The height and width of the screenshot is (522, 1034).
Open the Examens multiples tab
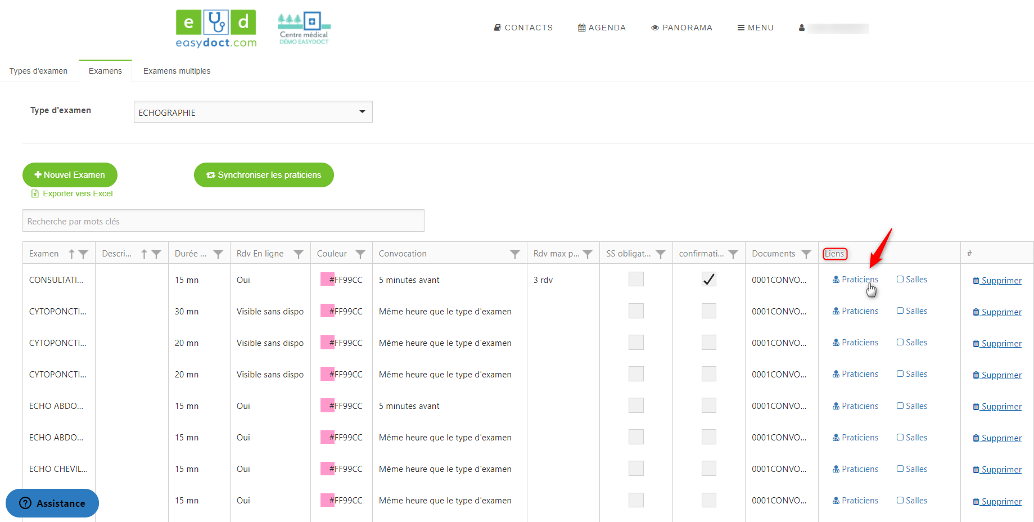[177, 71]
